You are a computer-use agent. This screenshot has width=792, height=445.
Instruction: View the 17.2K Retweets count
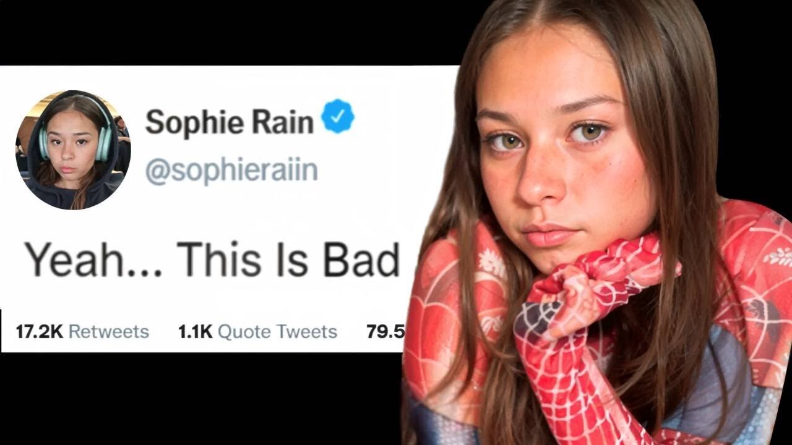(82, 332)
